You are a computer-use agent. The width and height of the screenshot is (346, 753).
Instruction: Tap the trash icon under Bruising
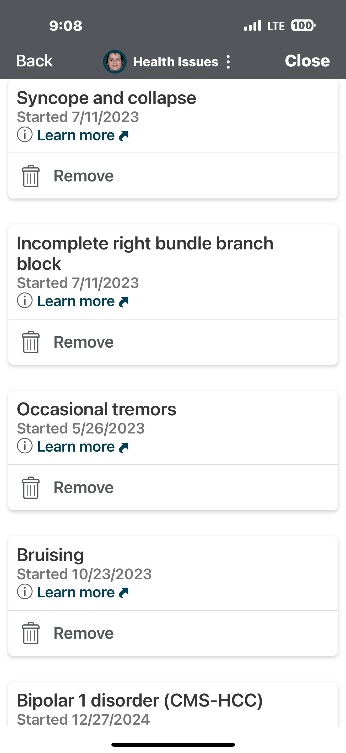(31, 633)
